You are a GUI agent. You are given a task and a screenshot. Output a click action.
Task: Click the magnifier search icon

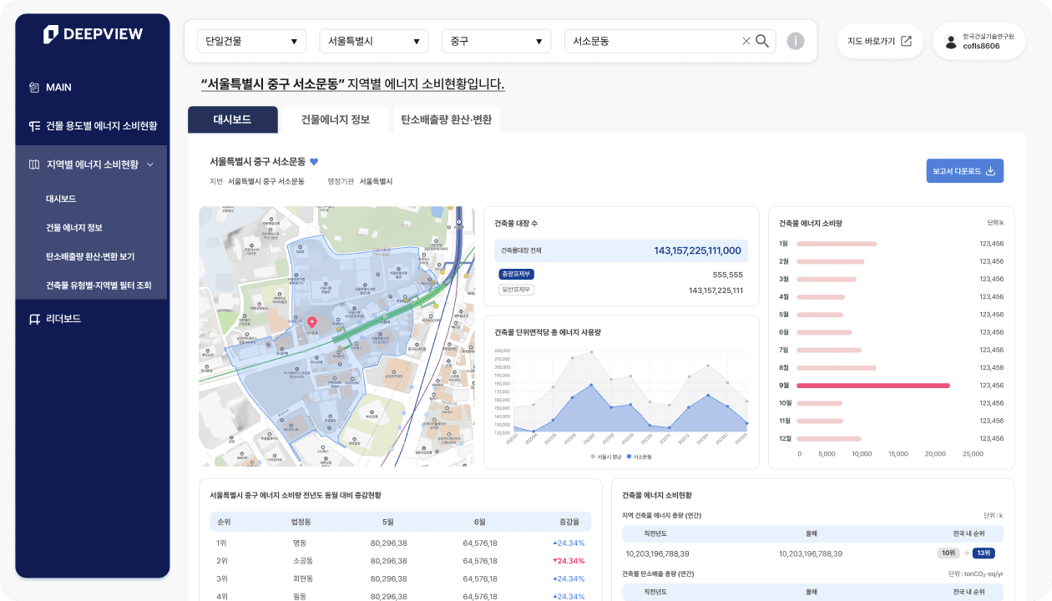tap(762, 41)
